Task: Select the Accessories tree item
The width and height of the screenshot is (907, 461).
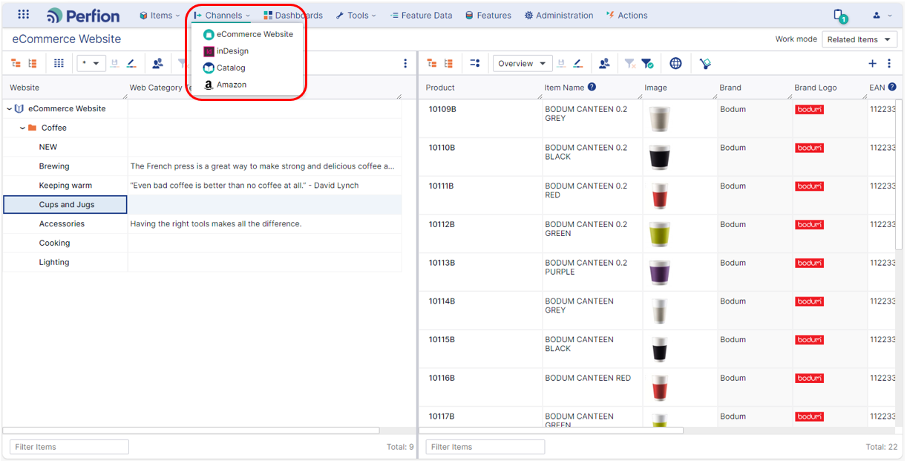Action: (62, 223)
